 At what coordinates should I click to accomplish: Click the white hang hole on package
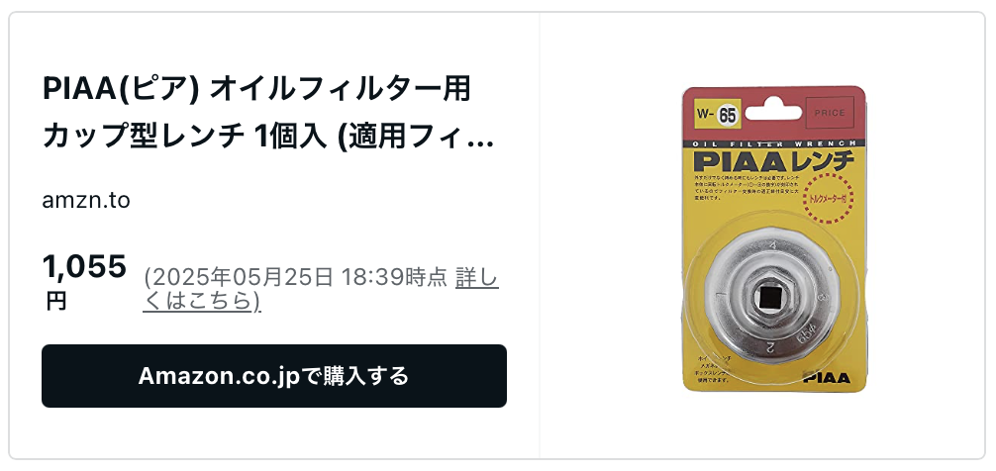[x=773, y=111]
